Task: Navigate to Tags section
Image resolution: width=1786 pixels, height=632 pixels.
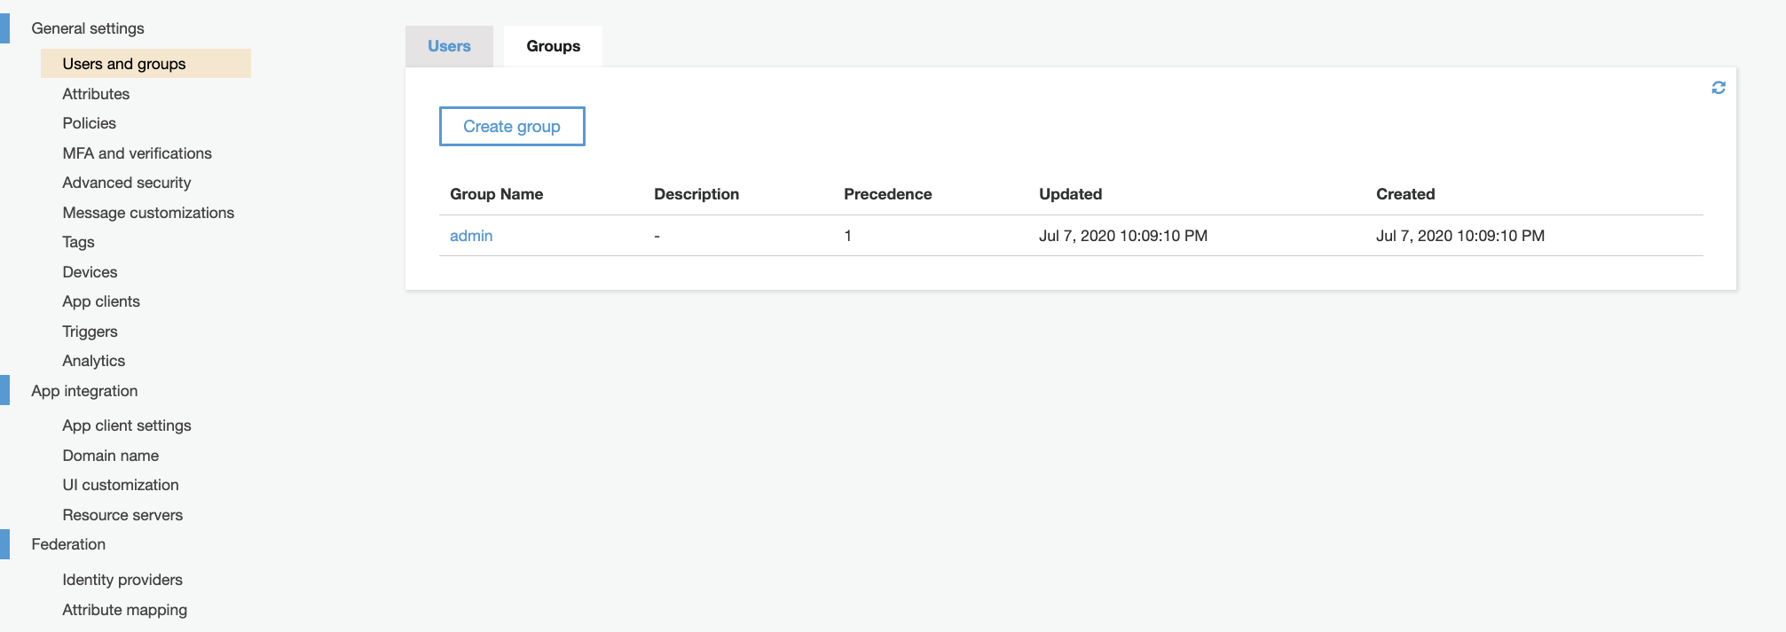Action: pos(78,242)
